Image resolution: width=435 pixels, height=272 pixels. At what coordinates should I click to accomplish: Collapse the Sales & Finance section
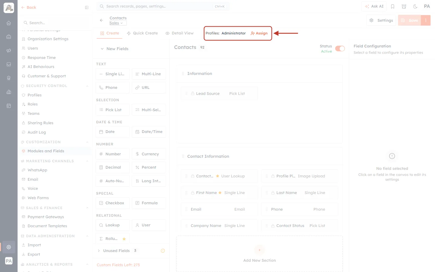[87, 208]
